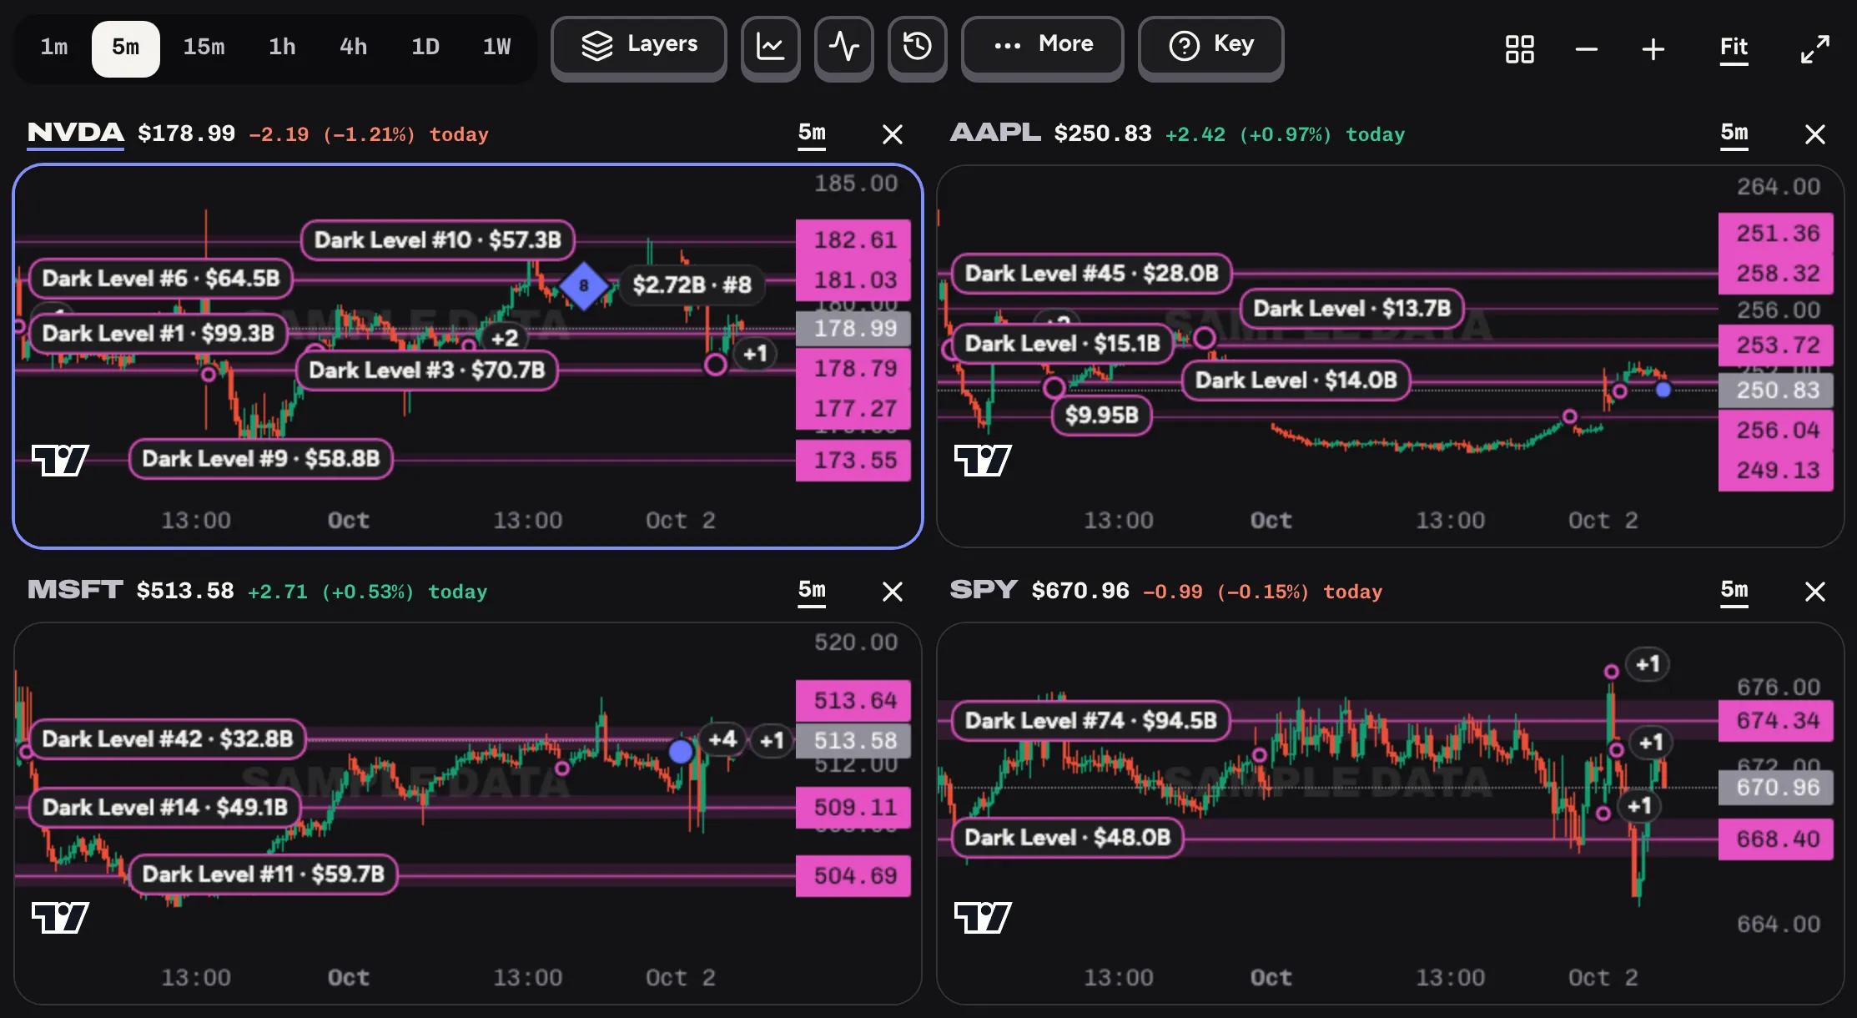The image size is (1857, 1018).
Task: Click the Fit button
Action: click(1734, 48)
